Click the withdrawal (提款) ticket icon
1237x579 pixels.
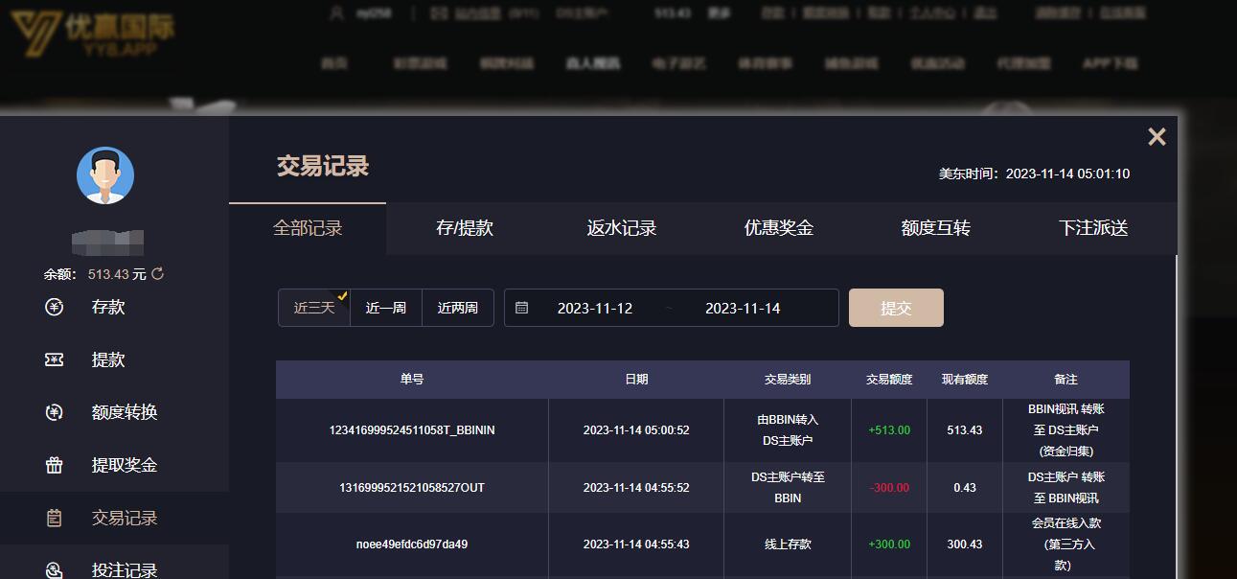55,359
